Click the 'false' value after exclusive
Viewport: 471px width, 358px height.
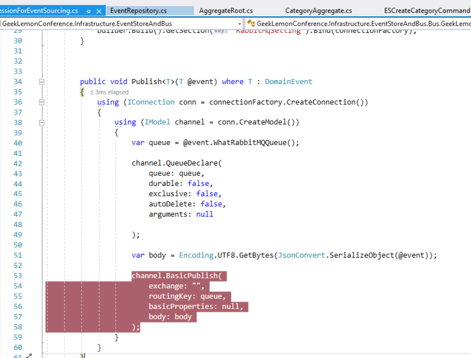pyautogui.click(x=207, y=194)
